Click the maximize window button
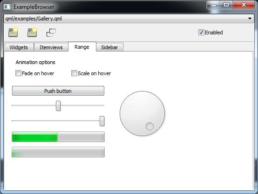 (226, 5)
